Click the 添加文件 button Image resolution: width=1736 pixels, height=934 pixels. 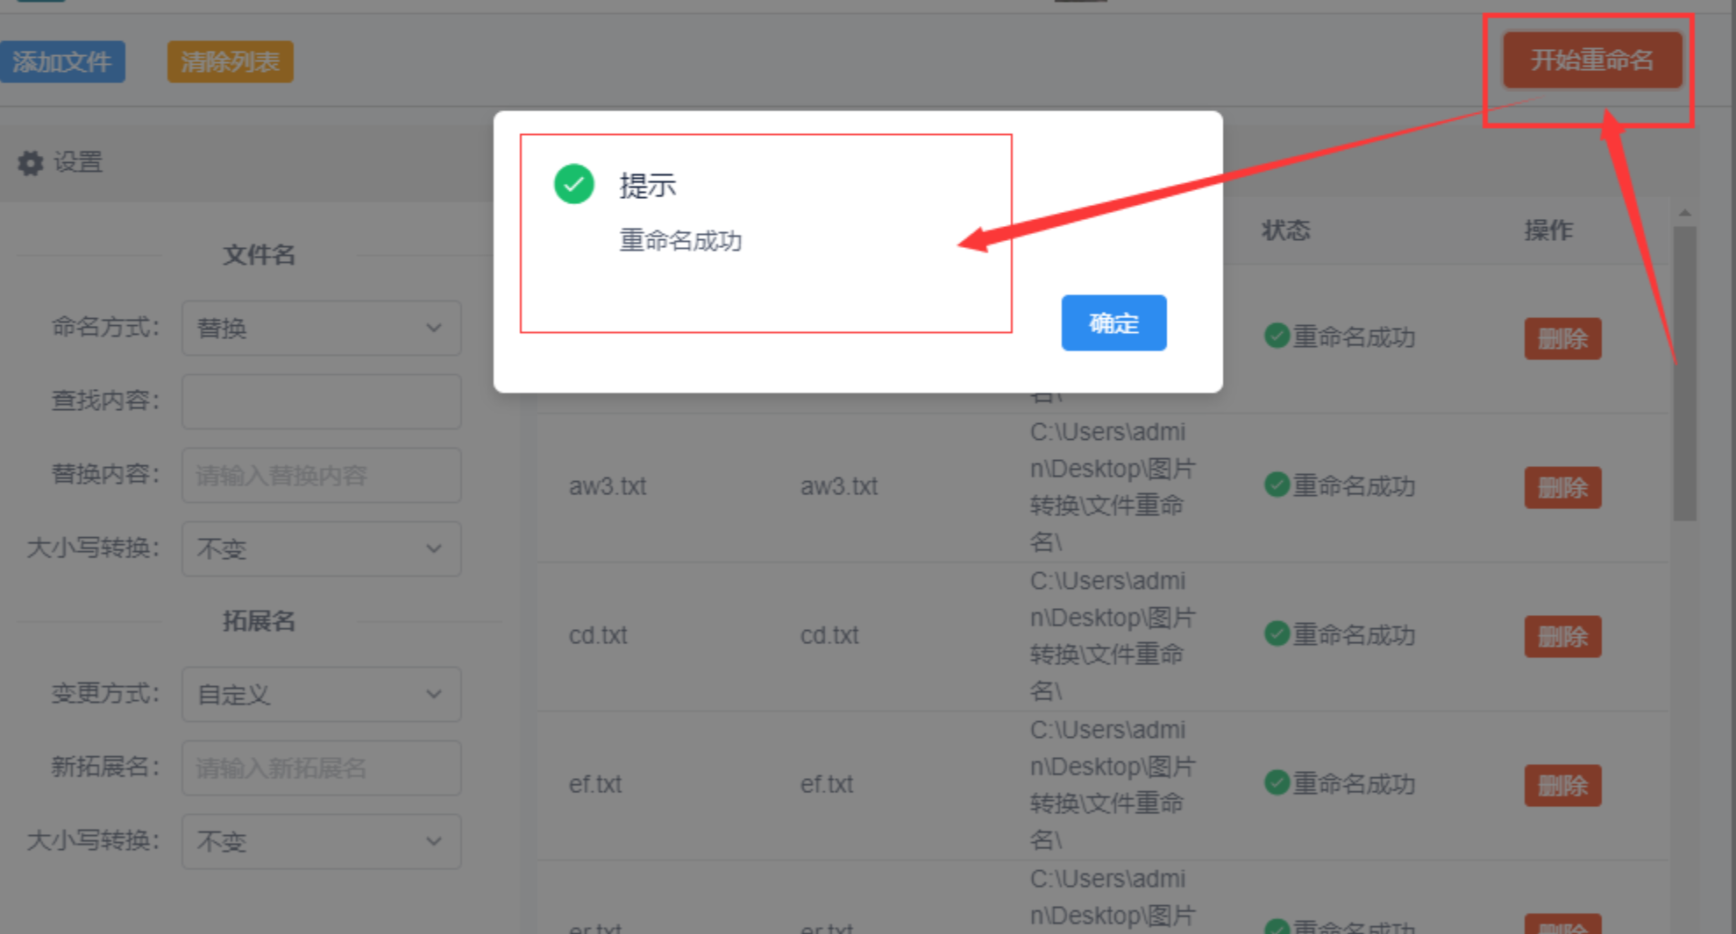(62, 61)
